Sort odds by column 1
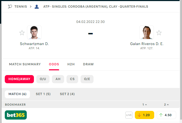Viewport: 182px width, 123px height. [145, 105]
